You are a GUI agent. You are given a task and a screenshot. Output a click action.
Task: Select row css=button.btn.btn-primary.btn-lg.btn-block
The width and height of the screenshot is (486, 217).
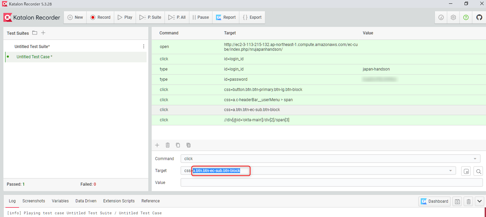pyautogui.click(x=319, y=90)
